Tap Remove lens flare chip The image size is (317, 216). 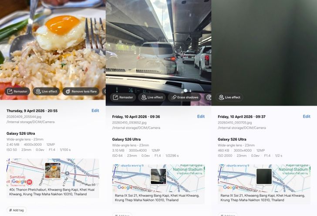(81, 91)
